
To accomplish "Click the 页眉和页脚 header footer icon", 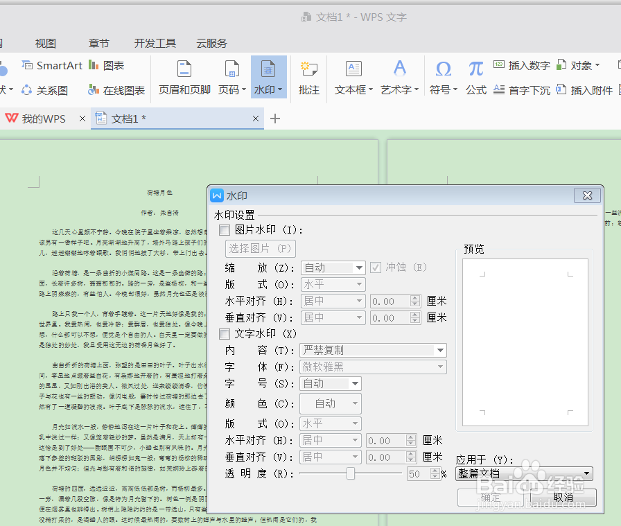I will tap(183, 76).
